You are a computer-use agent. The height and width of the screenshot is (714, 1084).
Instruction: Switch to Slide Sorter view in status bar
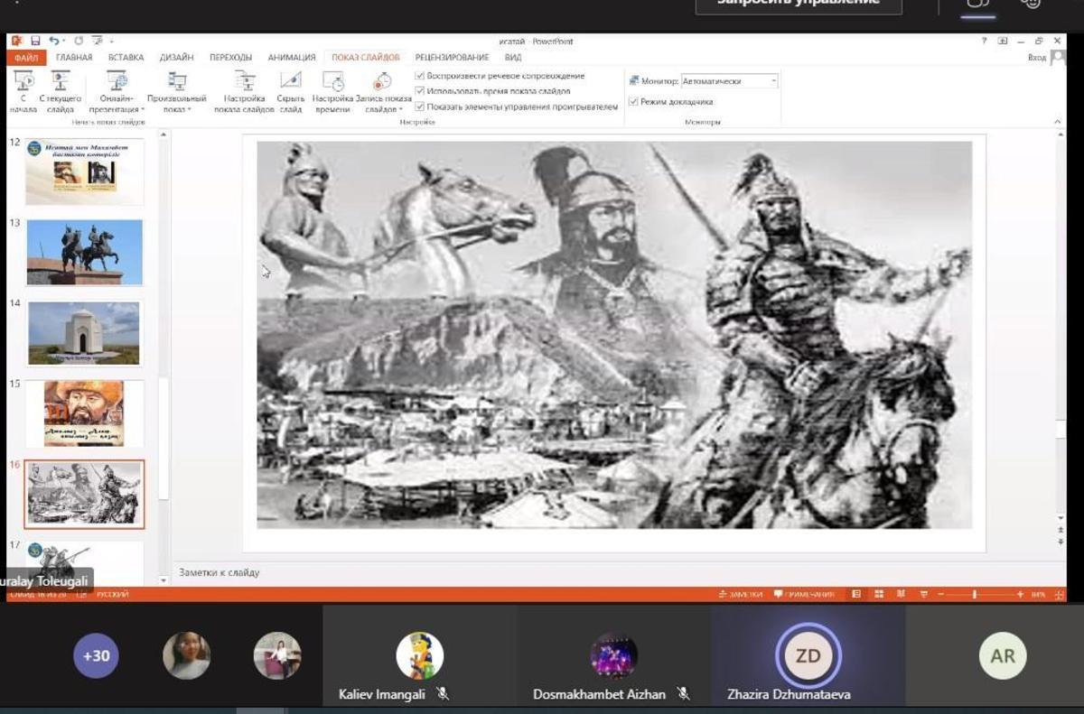click(878, 594)
